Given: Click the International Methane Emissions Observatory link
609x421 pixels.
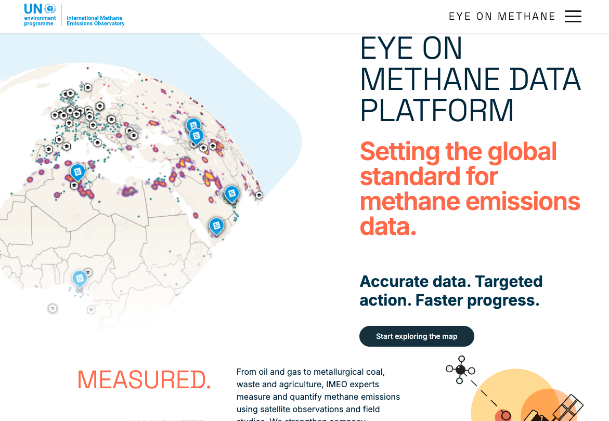Looking at the screenshot, I should click(95, 21).
